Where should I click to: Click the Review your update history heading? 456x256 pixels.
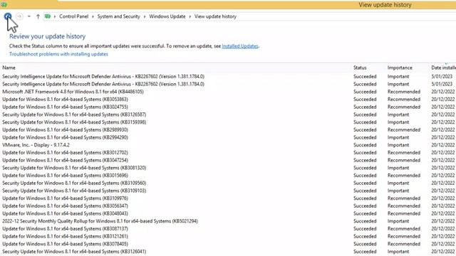(48, 36)
